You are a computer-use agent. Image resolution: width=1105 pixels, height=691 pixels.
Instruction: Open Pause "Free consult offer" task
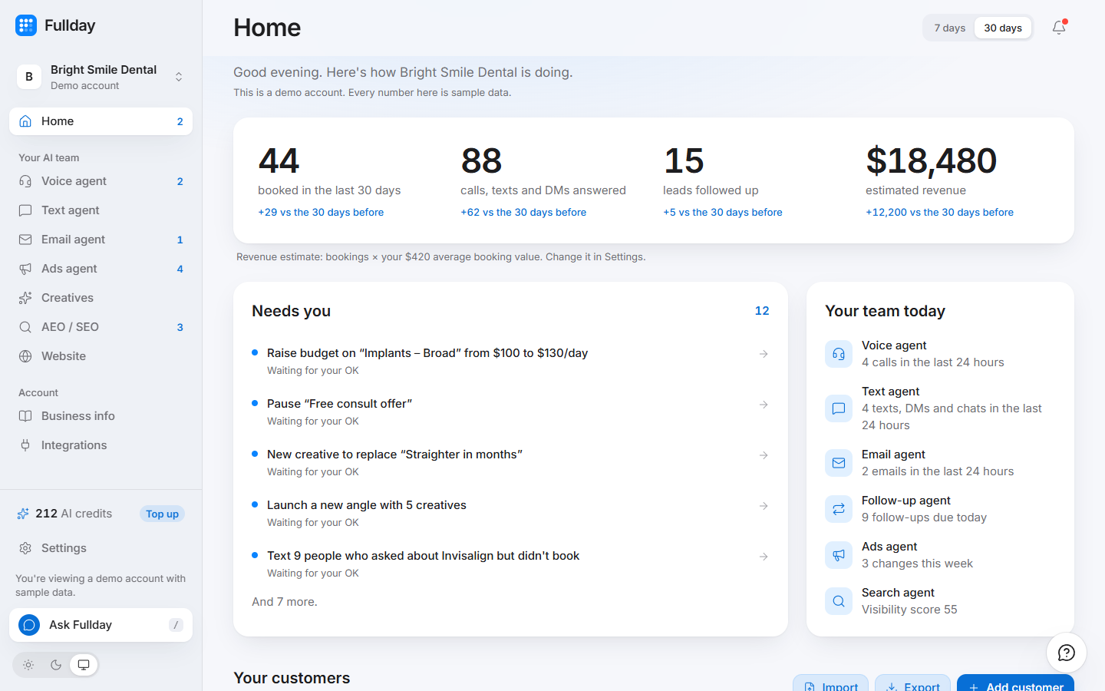click(510, 412)
